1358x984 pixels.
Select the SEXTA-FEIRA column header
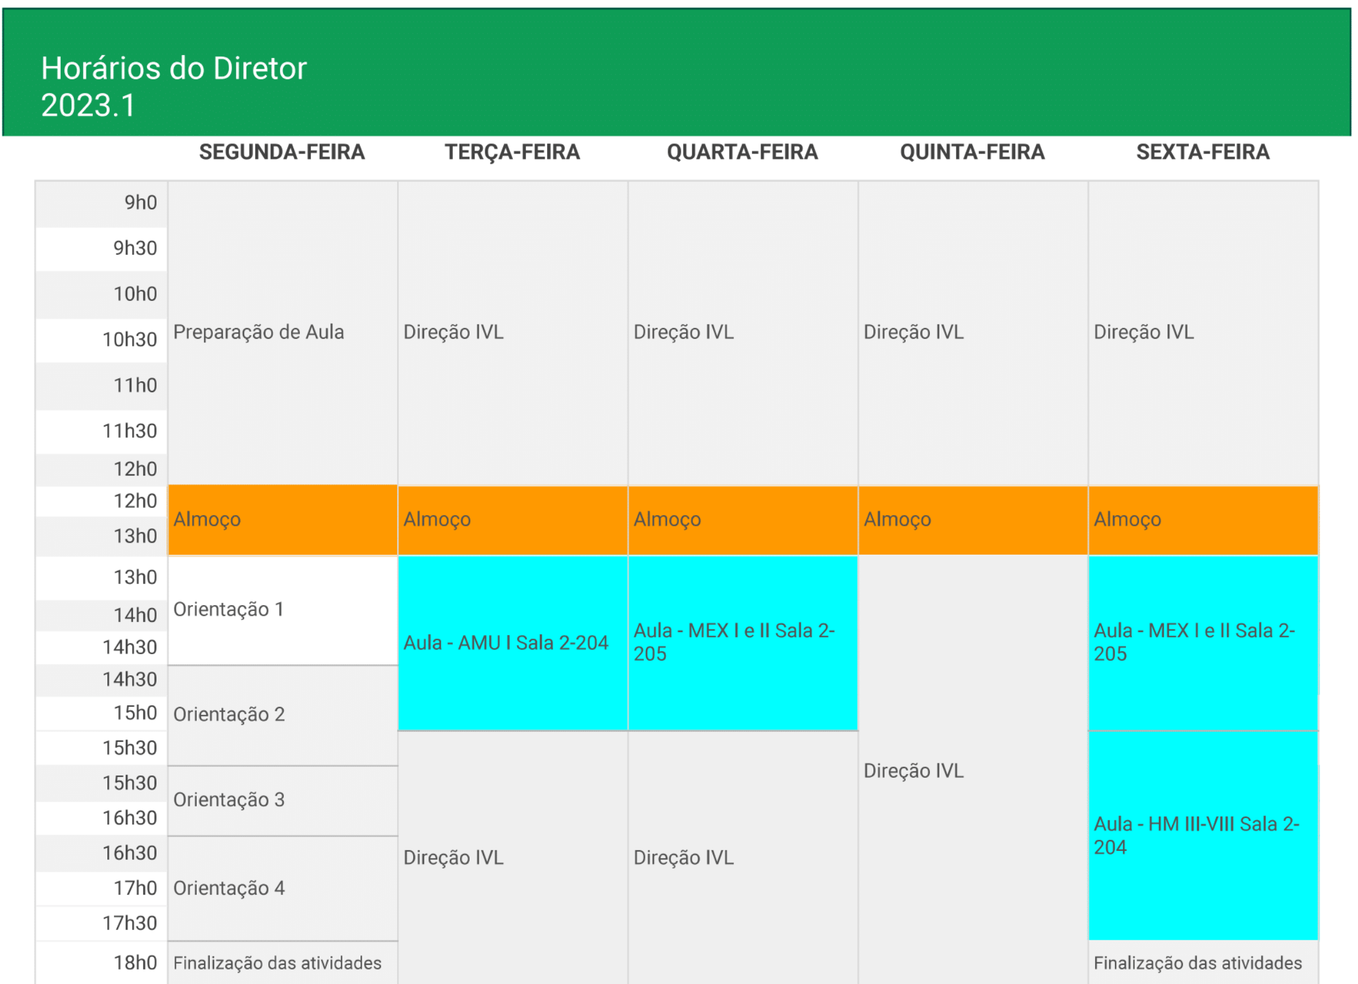coord(1202,152)
